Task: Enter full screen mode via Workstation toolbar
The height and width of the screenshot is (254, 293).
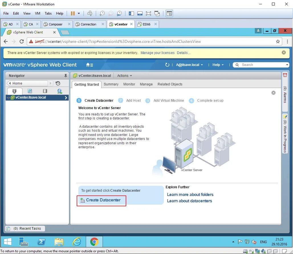Action: point(148,13)
